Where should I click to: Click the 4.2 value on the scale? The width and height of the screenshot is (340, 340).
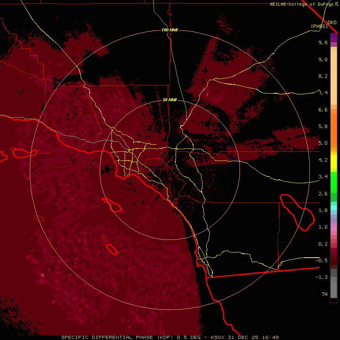pyautogui.click(x=323, y=160)
